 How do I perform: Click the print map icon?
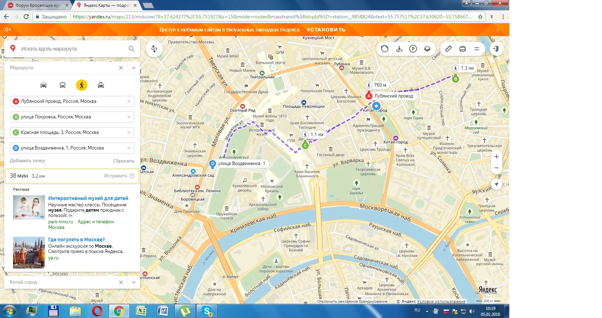pyautogui.click(x=463, y=49)
